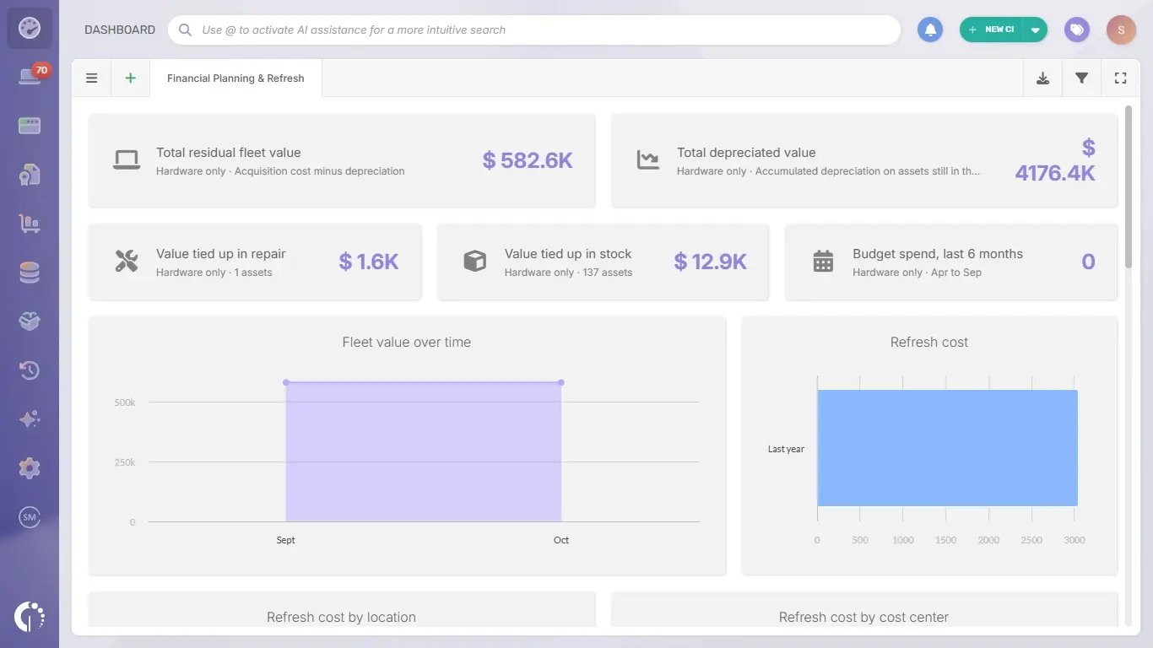Click the $ 12.9K value
The image size is (1153, 648).
711,262
